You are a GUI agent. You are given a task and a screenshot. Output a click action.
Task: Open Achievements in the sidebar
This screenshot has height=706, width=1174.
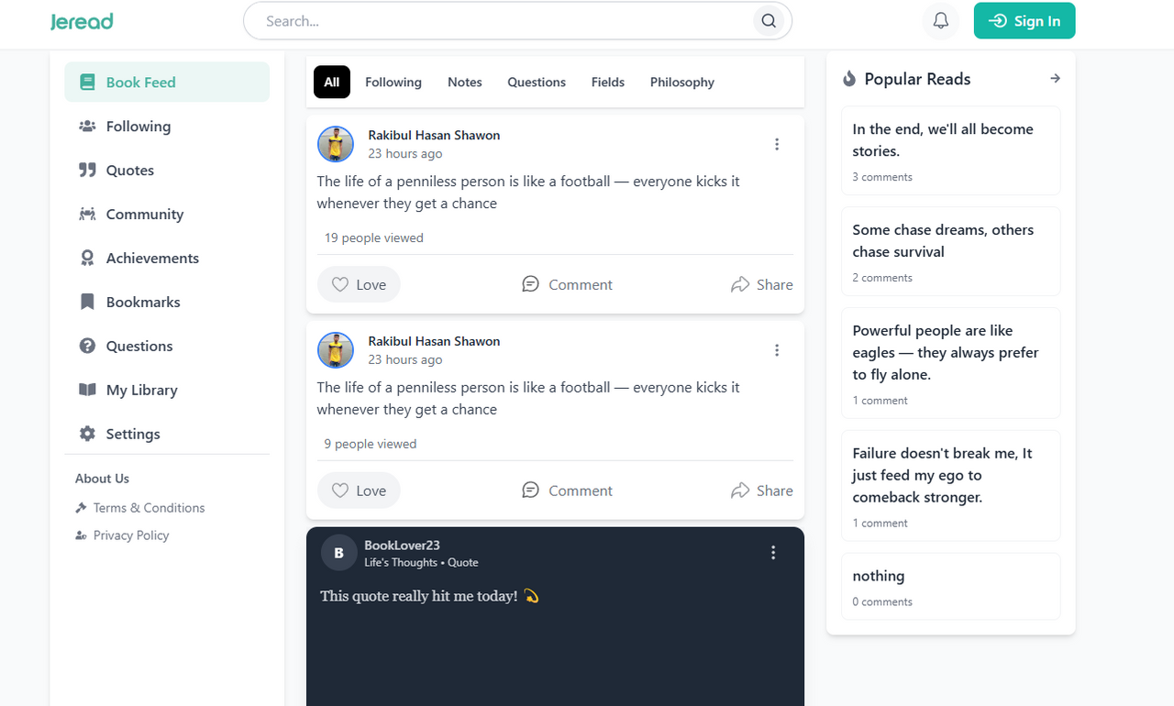click(151, 259)
